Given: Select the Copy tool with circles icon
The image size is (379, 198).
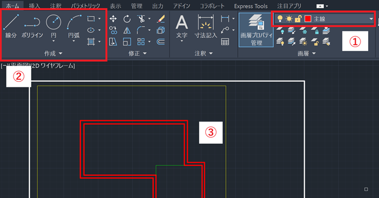Looking at the screenshot, I should point(113,30).
